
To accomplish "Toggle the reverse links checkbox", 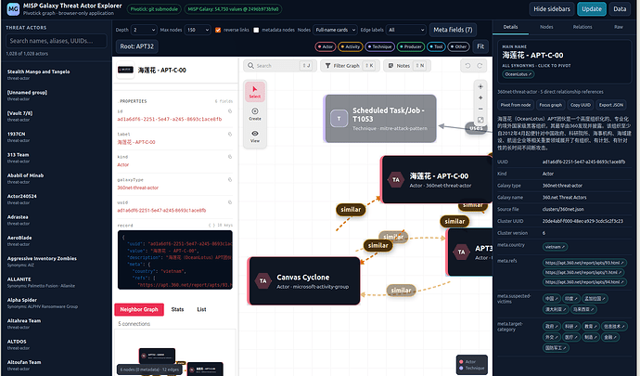I will click(x=218, y=30).
